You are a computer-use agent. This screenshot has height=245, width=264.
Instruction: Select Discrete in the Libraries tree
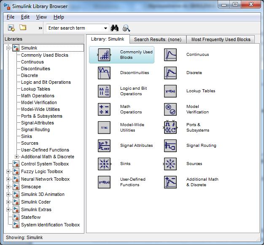click(30, 75)
